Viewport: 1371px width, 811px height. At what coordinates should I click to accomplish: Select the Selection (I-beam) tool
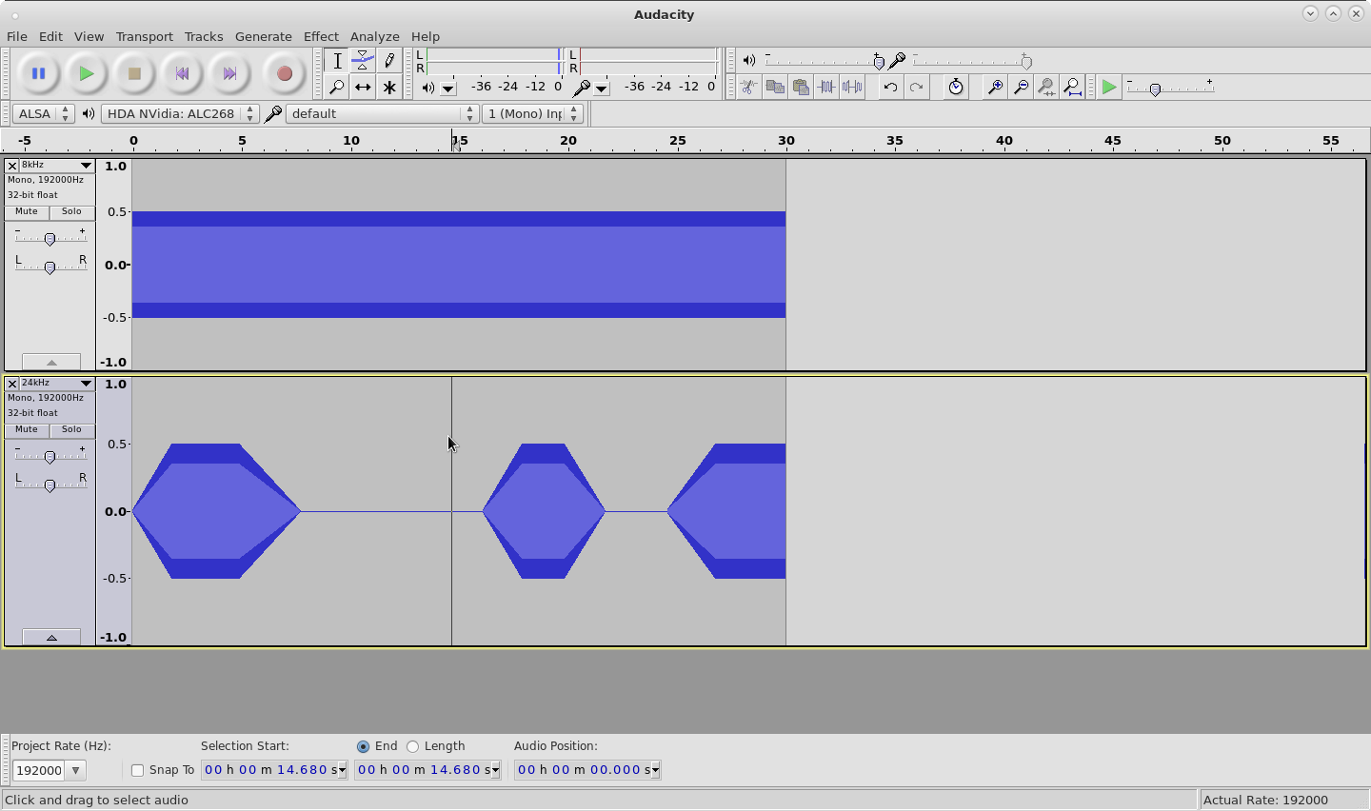coord(337,60)
